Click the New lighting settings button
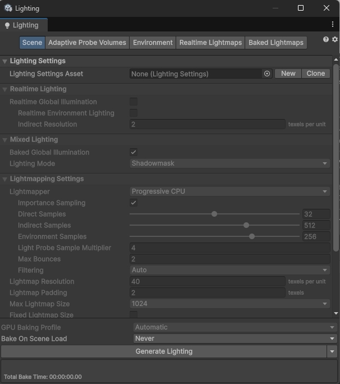This screenshot has height=384, width=340. 288,74
